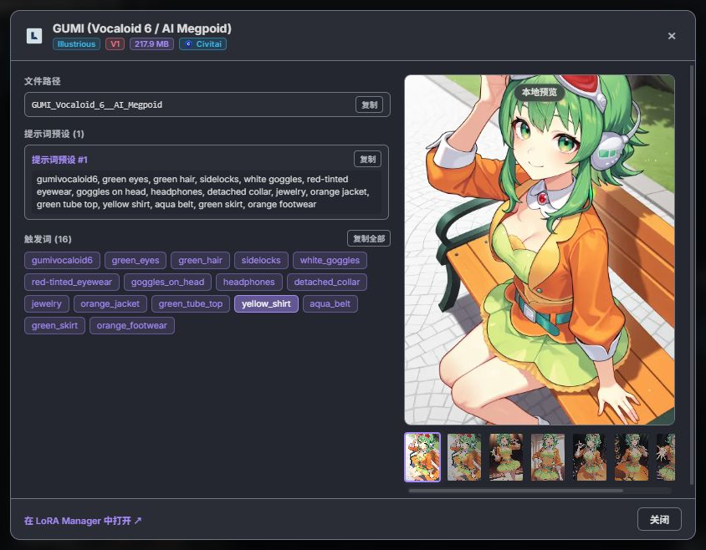Click the GUMI_Vocaloid_6__AI_Megpoid file path field
Image resolution: width=706 pixels, height=550 pixels.
[x=207, y=104]
